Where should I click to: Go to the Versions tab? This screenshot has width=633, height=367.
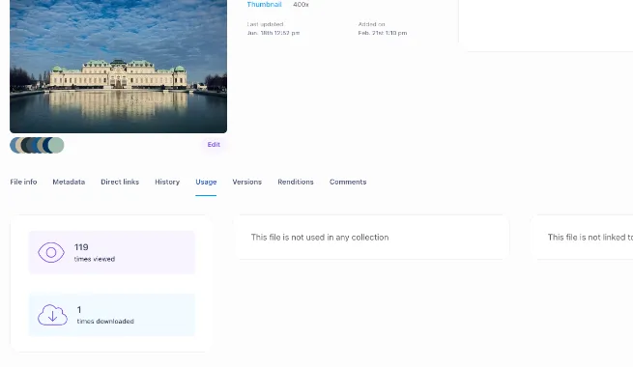pyautogui.click(x=247, y=182)
